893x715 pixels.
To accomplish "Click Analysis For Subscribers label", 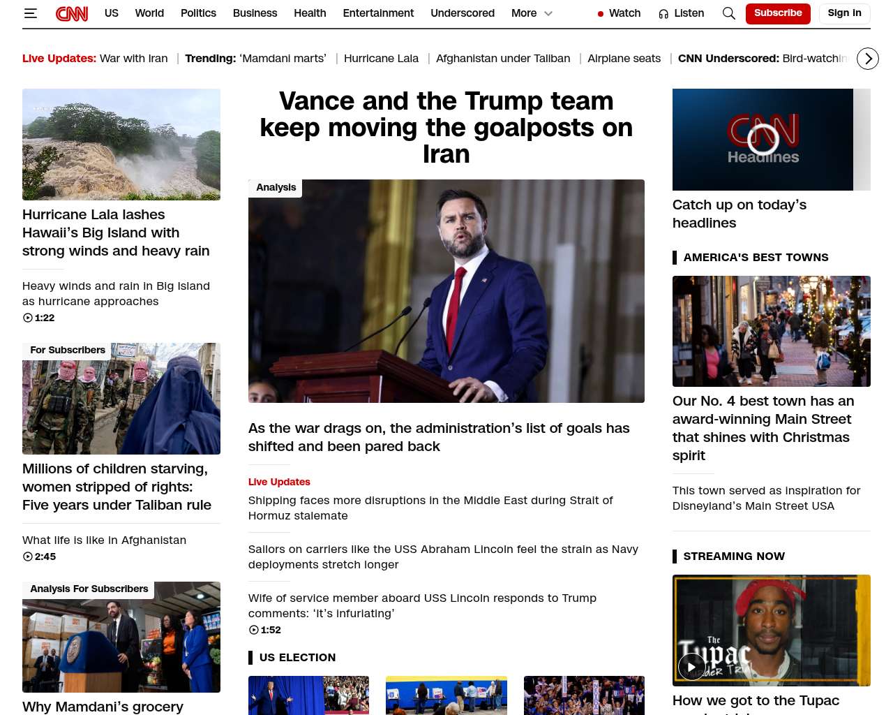I will click(89, 589).
